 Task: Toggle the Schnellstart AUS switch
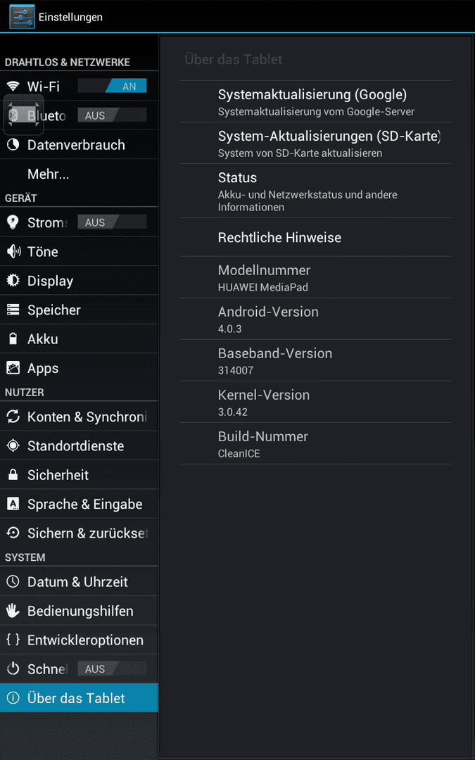(x=112, y=669)
